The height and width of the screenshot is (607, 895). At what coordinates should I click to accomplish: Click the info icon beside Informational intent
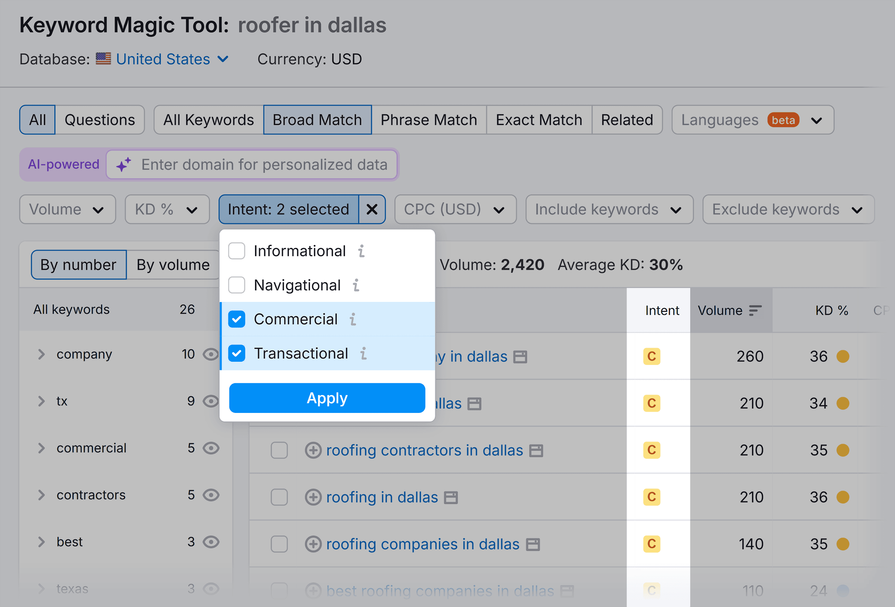point(361,251)
